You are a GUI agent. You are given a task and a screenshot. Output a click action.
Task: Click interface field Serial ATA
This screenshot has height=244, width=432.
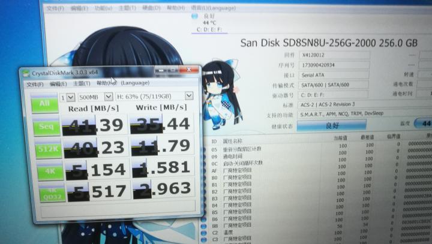click(334, 75)
